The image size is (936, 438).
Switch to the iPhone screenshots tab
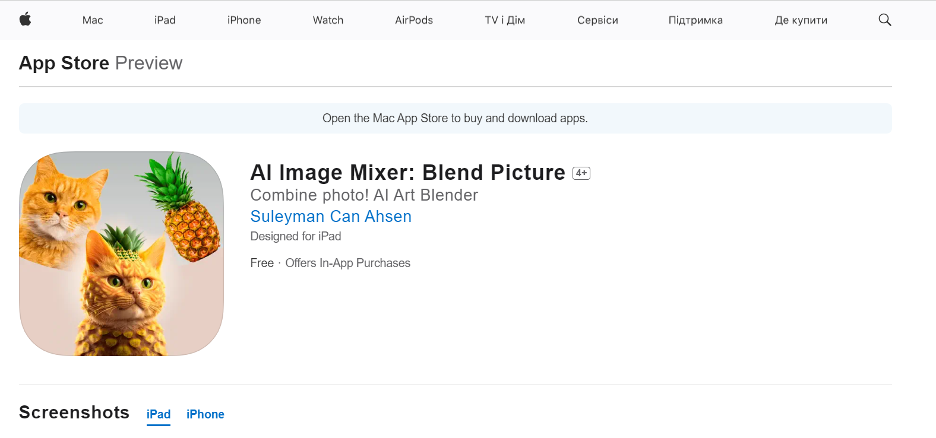point(205,414)
